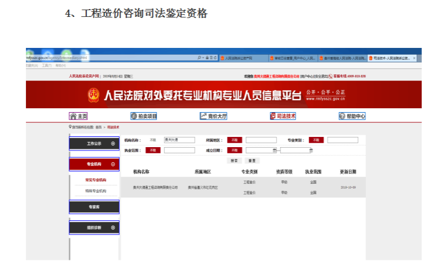
Task: Open the 专家库 sidebar section
Action: click(x=94, y=207)
